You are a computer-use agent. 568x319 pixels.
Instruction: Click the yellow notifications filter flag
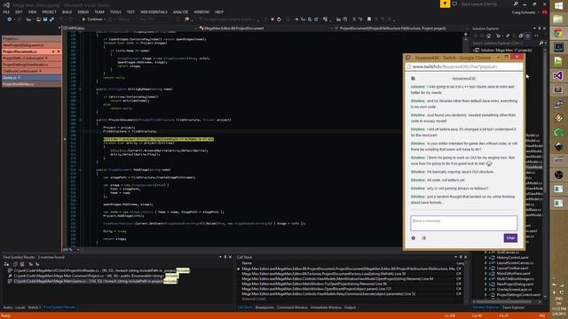pyautogui.click(x=445, y=4)
